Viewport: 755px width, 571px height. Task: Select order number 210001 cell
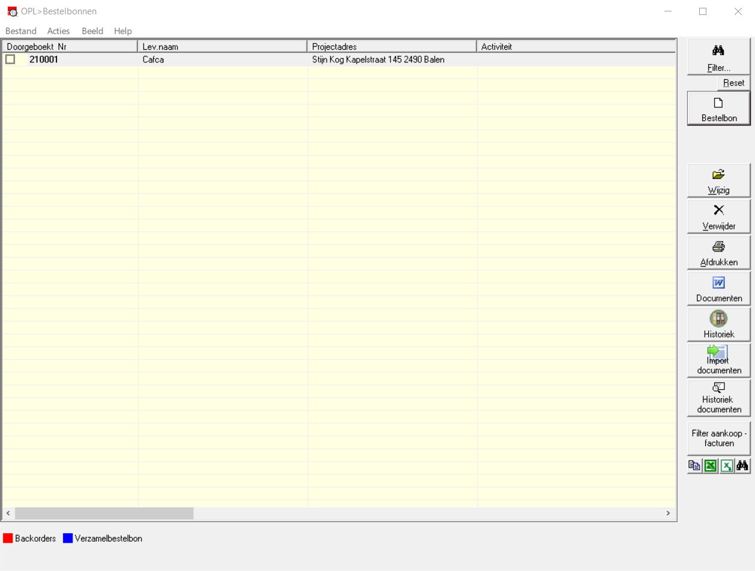(44, 59)
